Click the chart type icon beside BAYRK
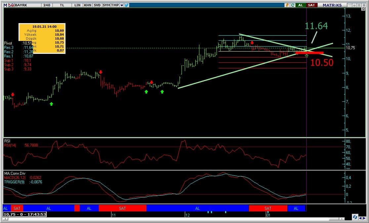The height and width of the screenshot is (223, 369). tap(11, 5)
